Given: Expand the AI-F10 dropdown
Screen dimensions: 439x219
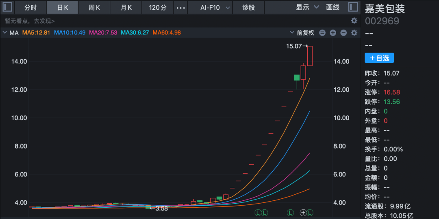Looking at the screenshot, I should (x=215, y=7).
